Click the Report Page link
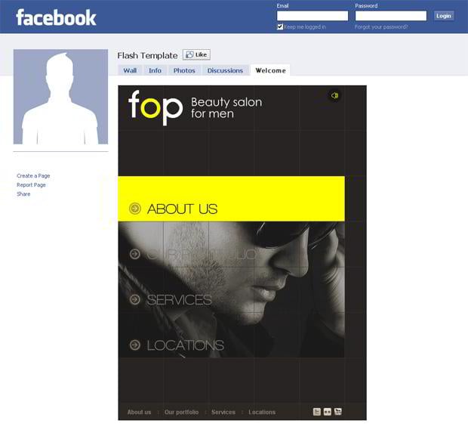This screenshot has width=468, height=430. point(31,185)
